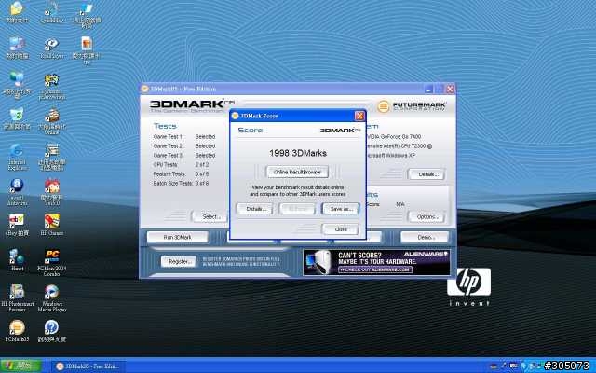Open the blue question-mark help desktop icon
Image resolution: width=596 pixels, height=373 pixels.
tap(52, 331)
